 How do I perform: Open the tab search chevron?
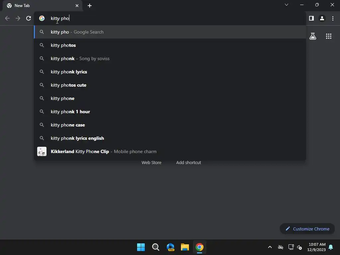[287, 5]
